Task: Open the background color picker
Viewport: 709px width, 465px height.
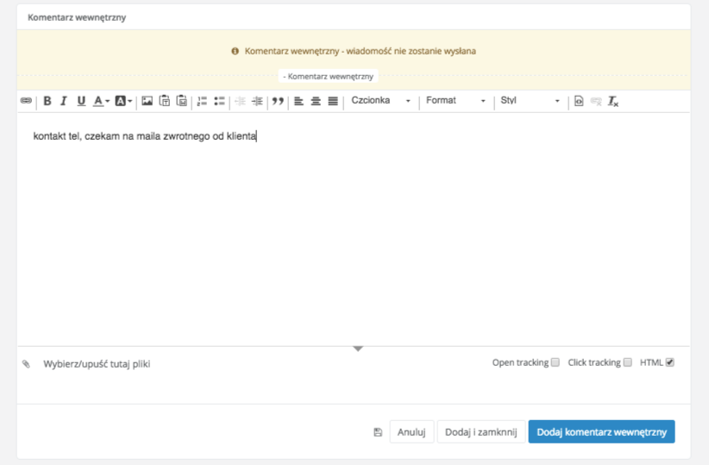Action: click(123, 101)
